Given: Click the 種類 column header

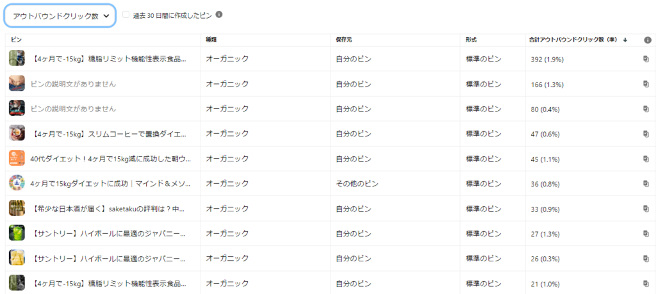Looking at the screenshot, I should coord(211,40).
